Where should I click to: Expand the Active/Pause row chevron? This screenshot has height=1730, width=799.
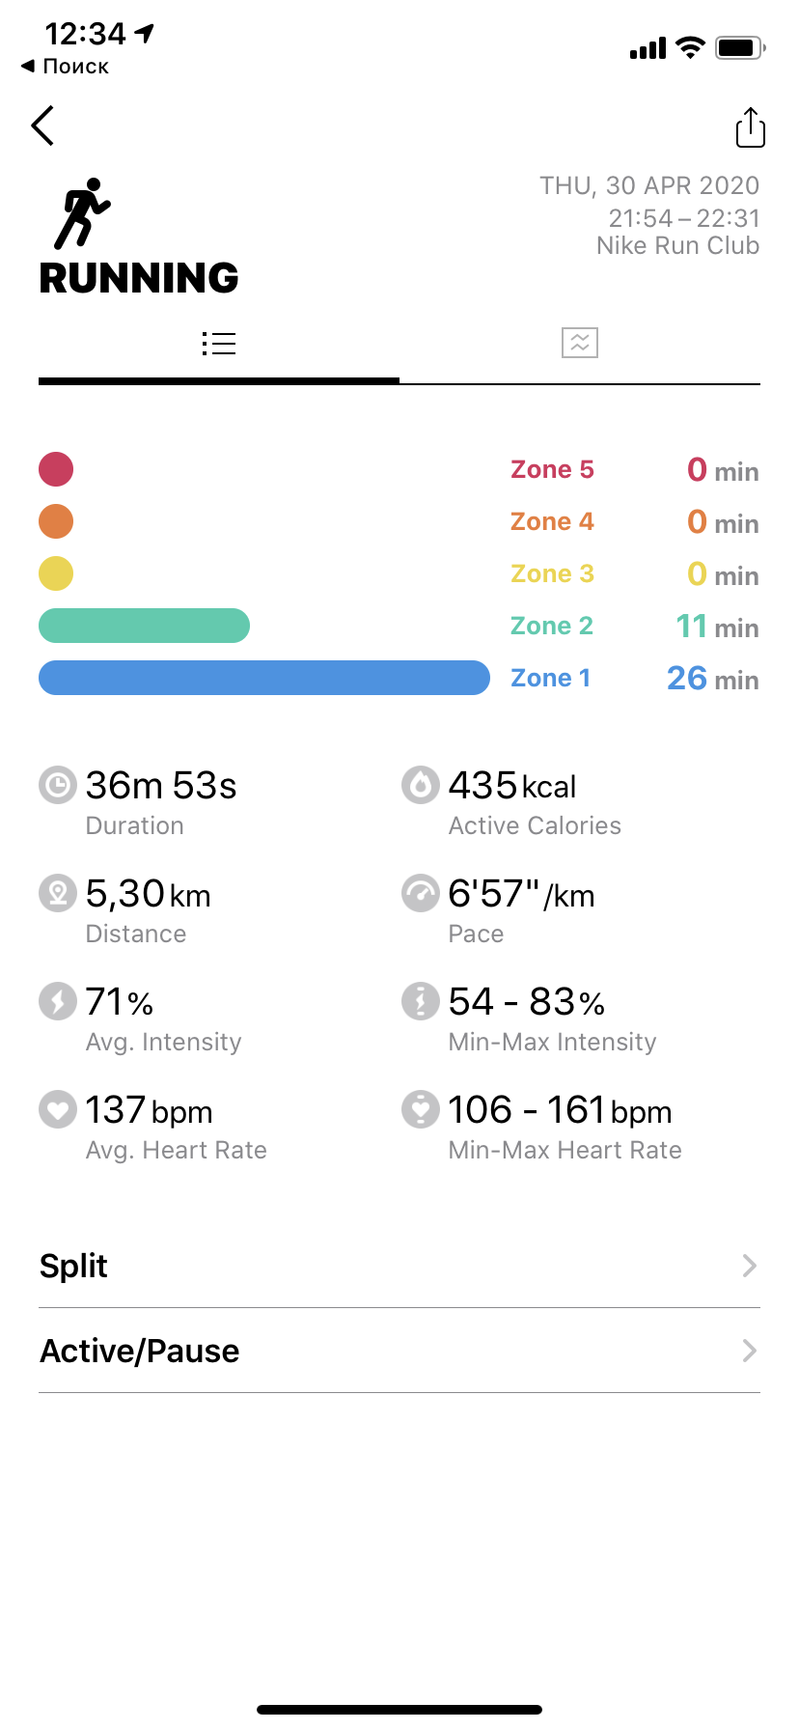point(749,1351)
